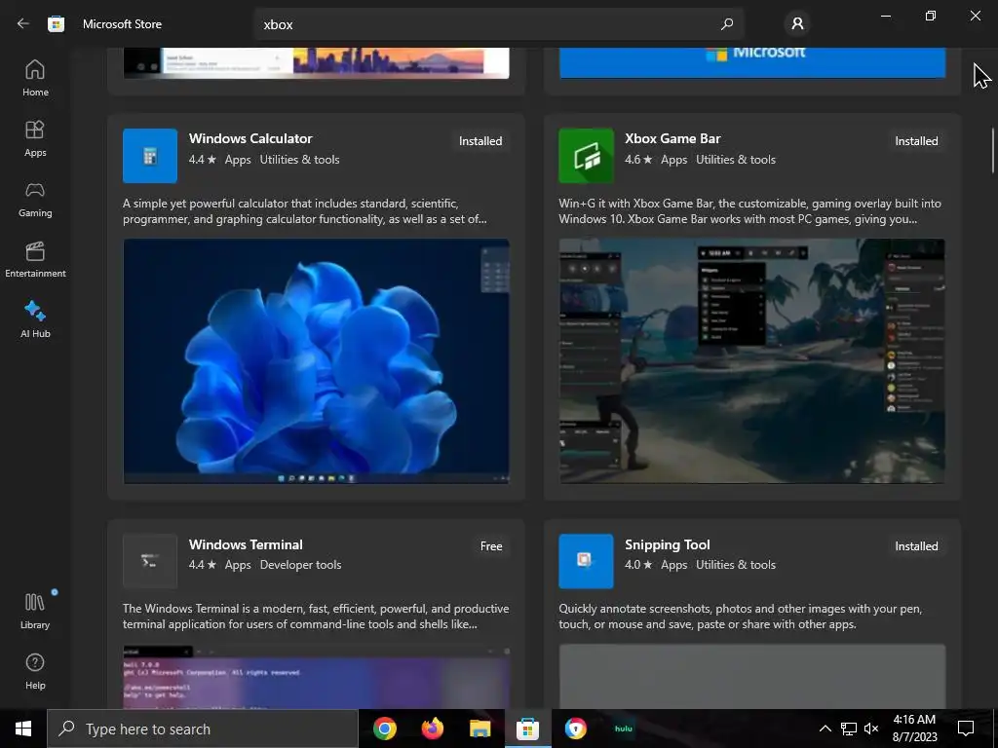This screenshot has height=748, width=998.
Task: Click the Microsoft Store logo icon
Action: tap(56, 23)
